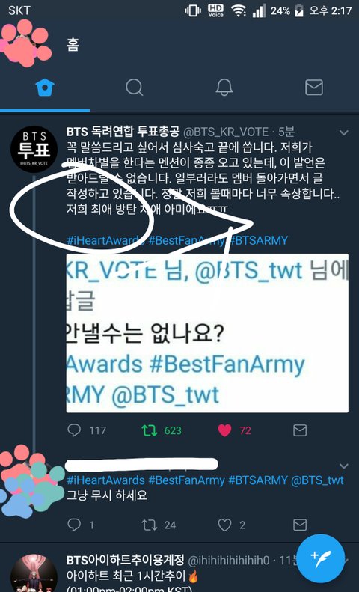The height and width of the screenshot is (592, 359).
Task: Reply to the '그냥 무시 하세요' tweet
Action: coord(74,525)
